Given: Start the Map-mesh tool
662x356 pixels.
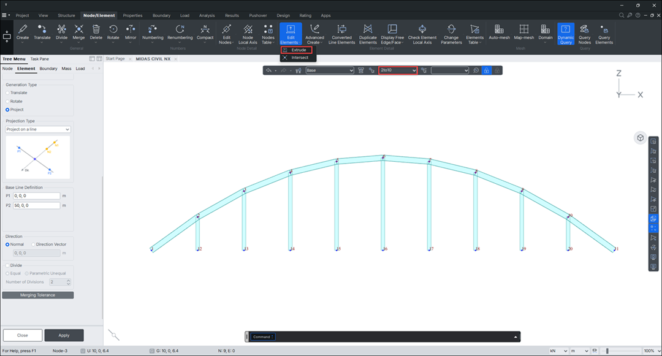Looking at the screenshot, I should 524,32.
